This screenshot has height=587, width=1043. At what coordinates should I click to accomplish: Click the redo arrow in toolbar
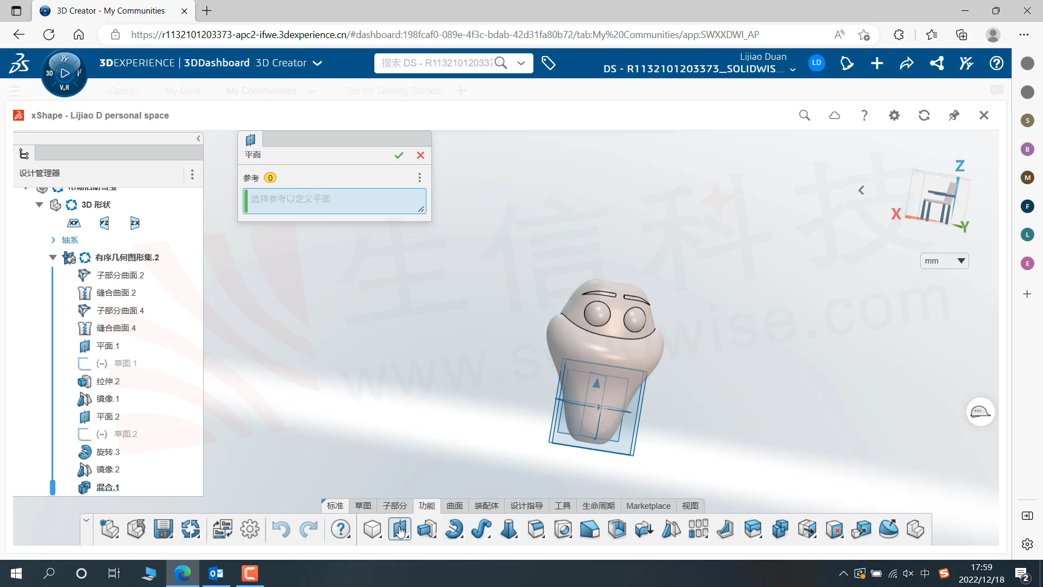pyautogui.click(x=309, y=529)
